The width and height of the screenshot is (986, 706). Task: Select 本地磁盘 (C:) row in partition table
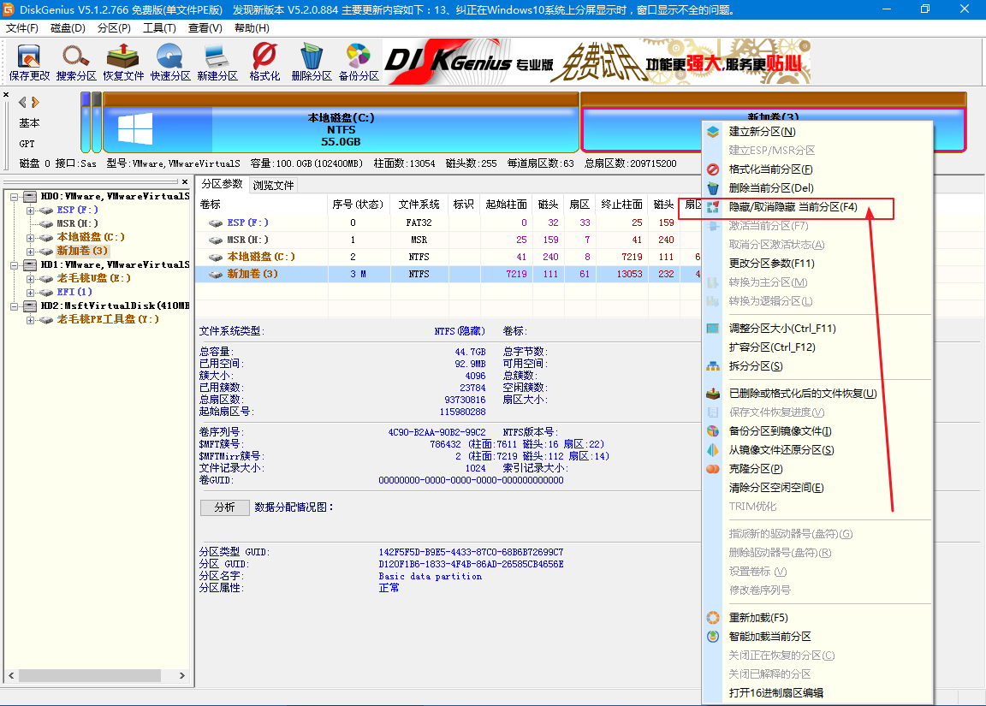click(x=448, y=257)
